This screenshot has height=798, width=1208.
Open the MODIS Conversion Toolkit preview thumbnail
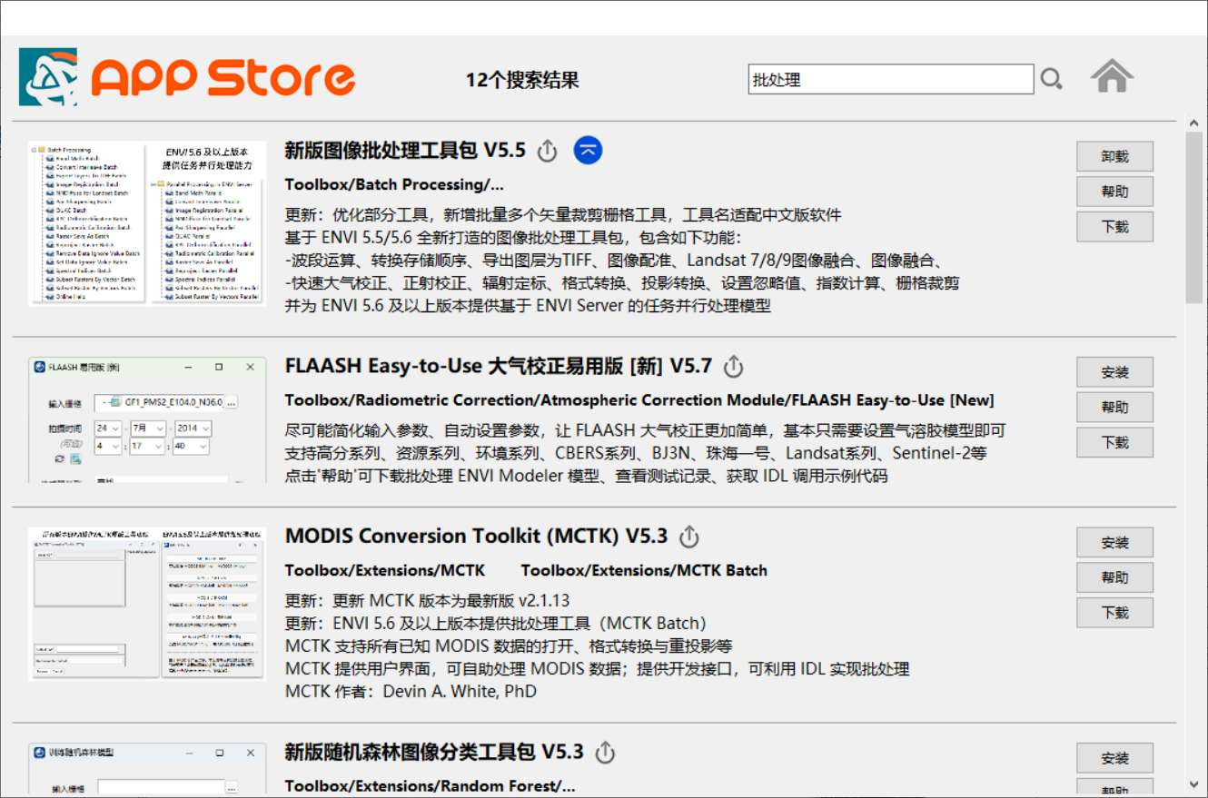click(x=147, y=603)
